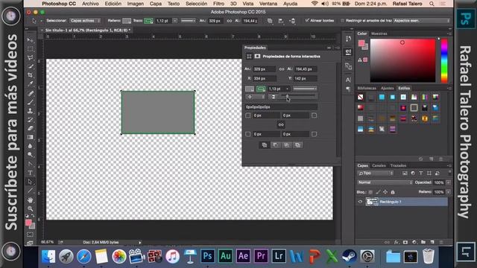Click the hue spectrum slider in Color panel
The height and width of the screenshot is (268, 477).
point(444,60)
